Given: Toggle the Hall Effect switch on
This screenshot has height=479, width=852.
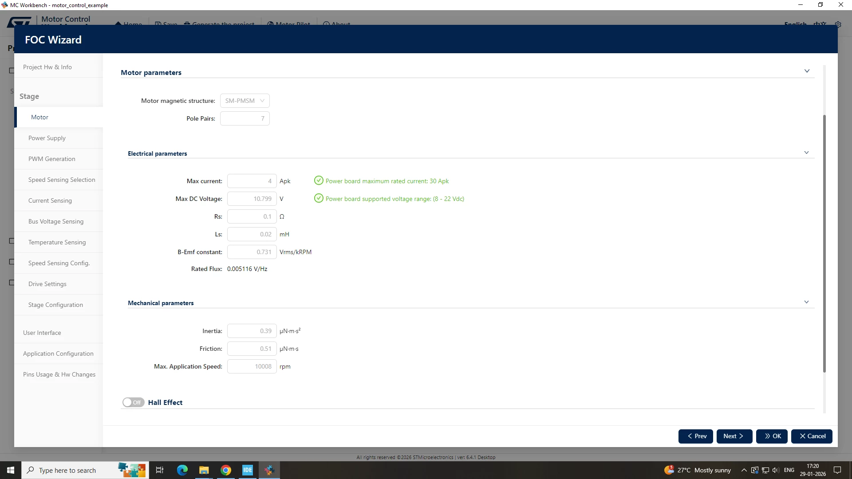Looking at the screenshot, I should (133, 402).
